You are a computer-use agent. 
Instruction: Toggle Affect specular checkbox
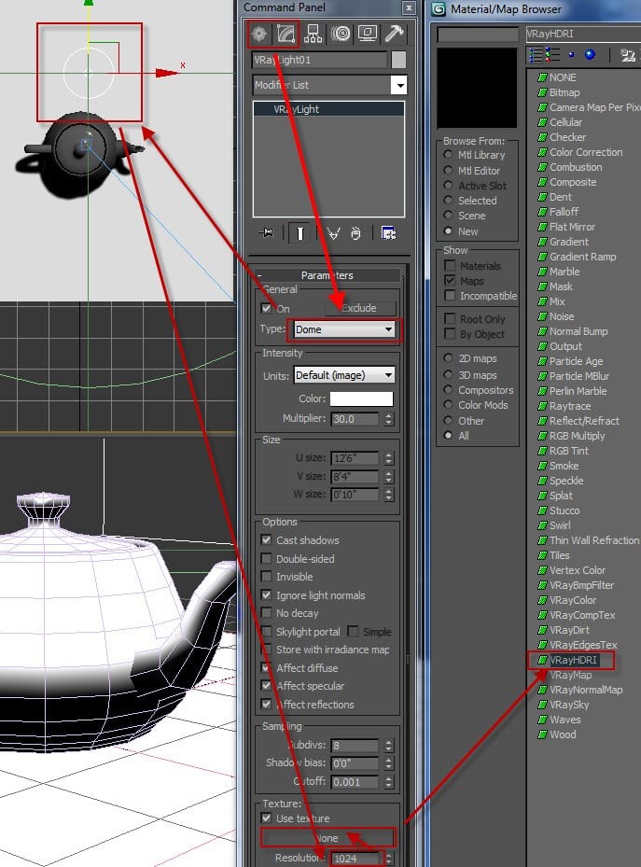(x=266, y=686)
